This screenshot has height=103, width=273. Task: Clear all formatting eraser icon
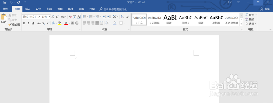point(70,17)
